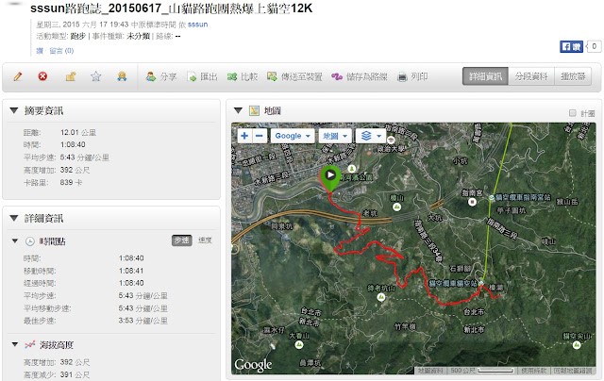Click the map icon beside 地圖 title
604x381 pixels.
tap(254, 111)
